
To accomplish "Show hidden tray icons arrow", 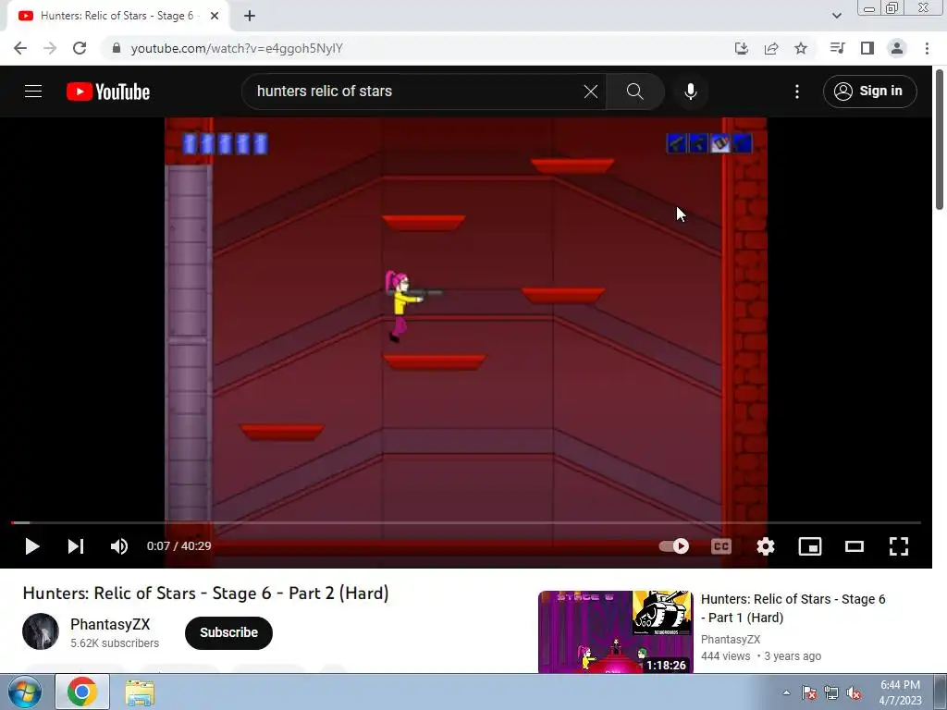I will [x=786, y=692].
